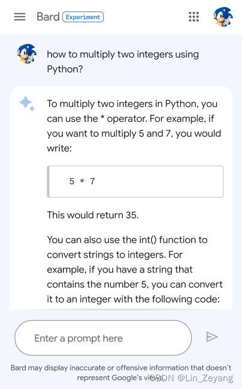Click the send arrow icon
Image resolution: width=242 pixels, height=389 pixels.
(x=212, y=337)
